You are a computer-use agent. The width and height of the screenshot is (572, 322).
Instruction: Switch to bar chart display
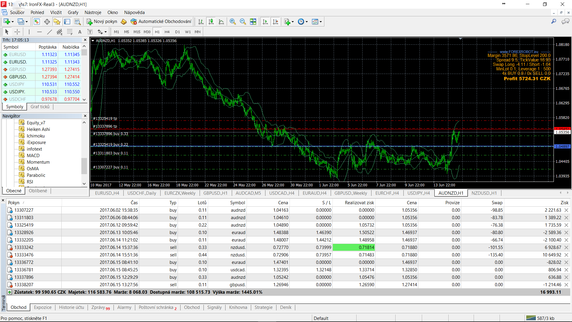click(201, 21)
